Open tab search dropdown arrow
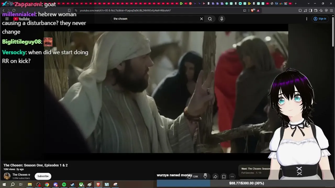 click(309, 4)
